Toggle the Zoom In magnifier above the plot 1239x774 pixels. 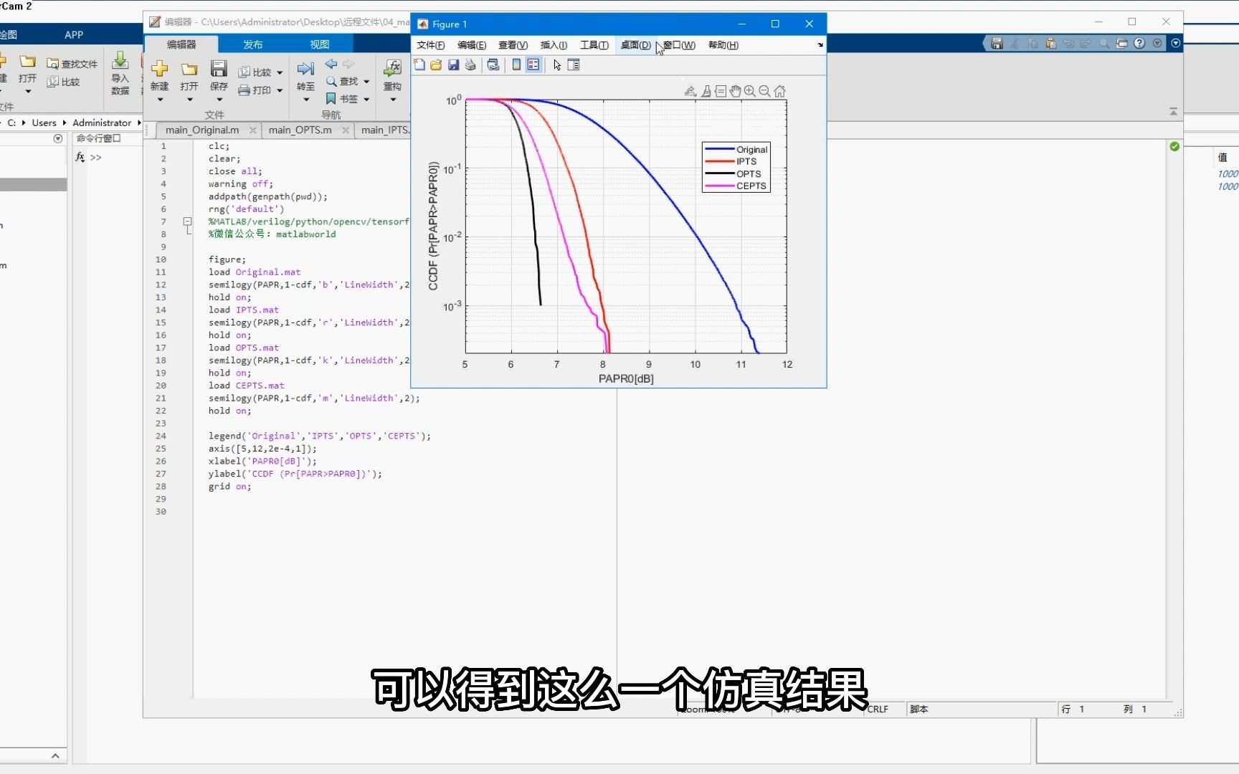click(750, 91)
